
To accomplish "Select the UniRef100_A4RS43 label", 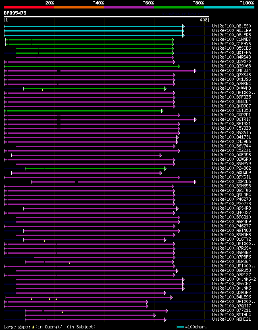I will (x=231, y=57).
